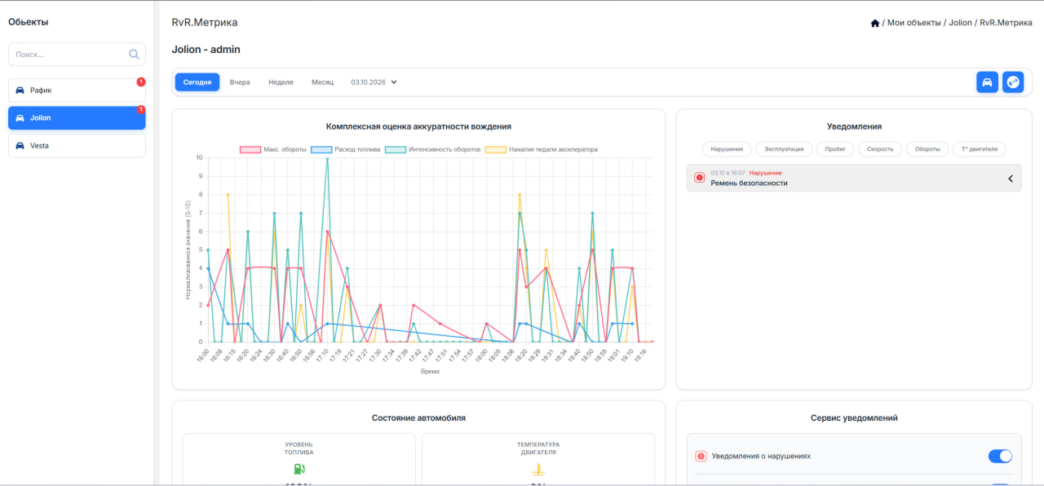Click the RvR.Метрика breadcrumb link
This screenshot has height=486, width=1044.
point(1006,23)
